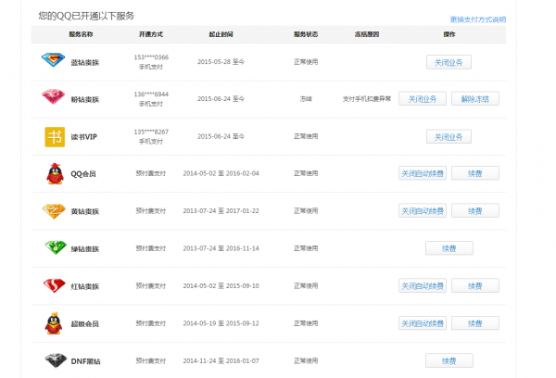
Task: Click date range 2014-05-02 至 2016-02-04
Action: click(221, 173)
